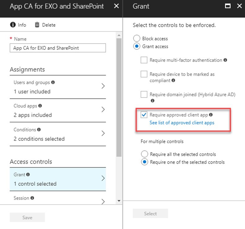Click the vertical scrollbar thumb
The width and height of the screenshot is (245, 229).
pos(119,97)
